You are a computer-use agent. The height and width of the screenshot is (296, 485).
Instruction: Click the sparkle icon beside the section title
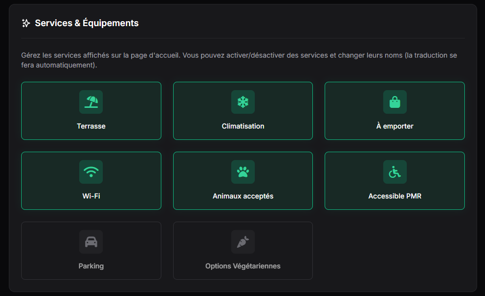(26, 23)
